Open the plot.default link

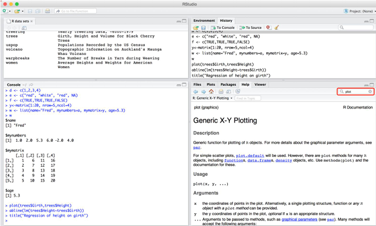(x=250, y=155)
